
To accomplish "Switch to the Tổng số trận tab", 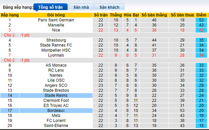I will tap(49, 7).
